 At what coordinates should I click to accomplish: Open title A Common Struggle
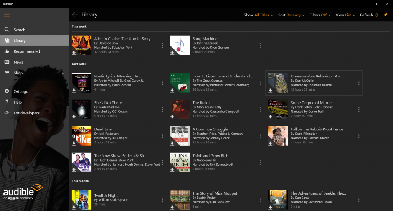pyautogui.click(x=210, y=129)
